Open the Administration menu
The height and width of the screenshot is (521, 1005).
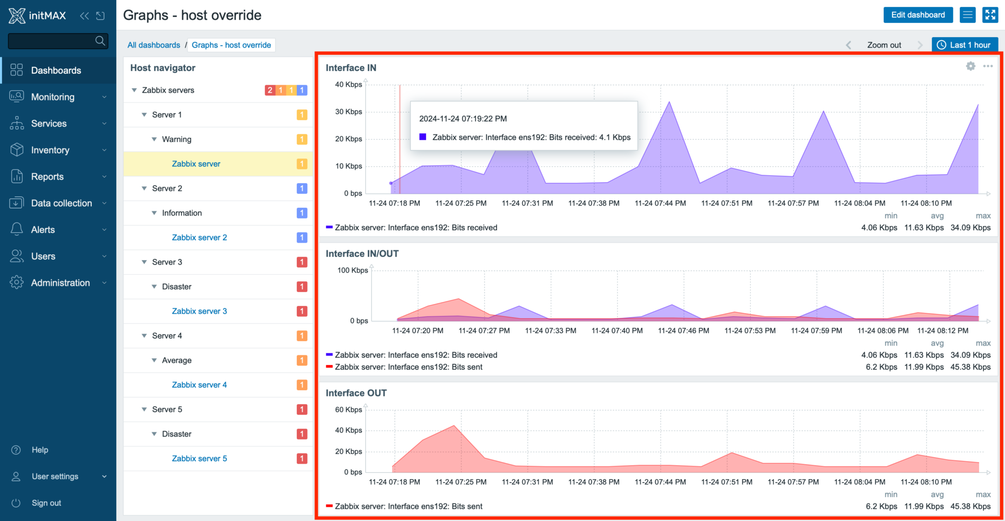[60, 282]
